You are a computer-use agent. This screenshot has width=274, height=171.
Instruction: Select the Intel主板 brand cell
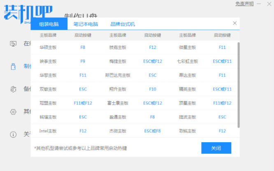point(48,131)
